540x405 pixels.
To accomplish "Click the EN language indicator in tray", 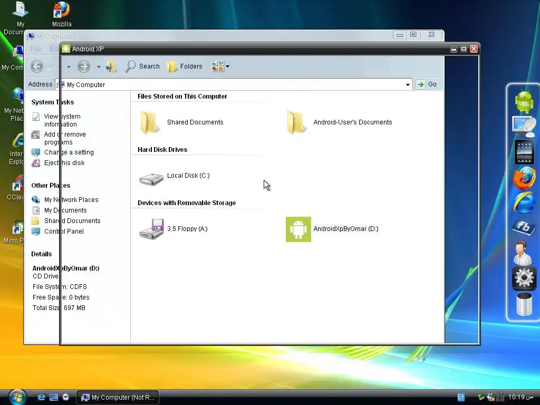I will point(461,397).
